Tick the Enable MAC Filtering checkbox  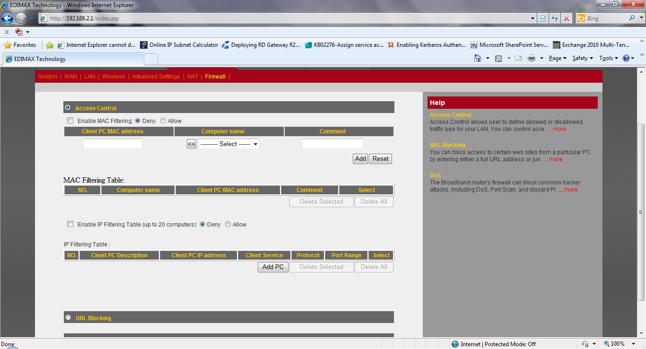pos(70,121)
